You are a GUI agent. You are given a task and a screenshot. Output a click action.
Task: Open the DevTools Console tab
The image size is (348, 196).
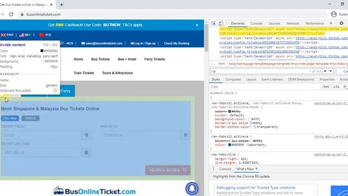point(256,23)
